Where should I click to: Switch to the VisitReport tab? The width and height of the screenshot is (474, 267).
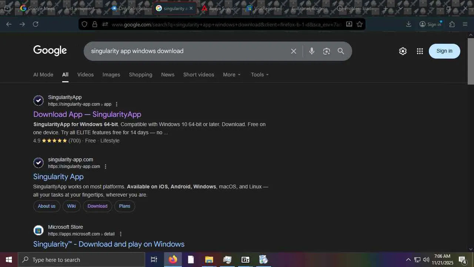(x=265, y=8)
